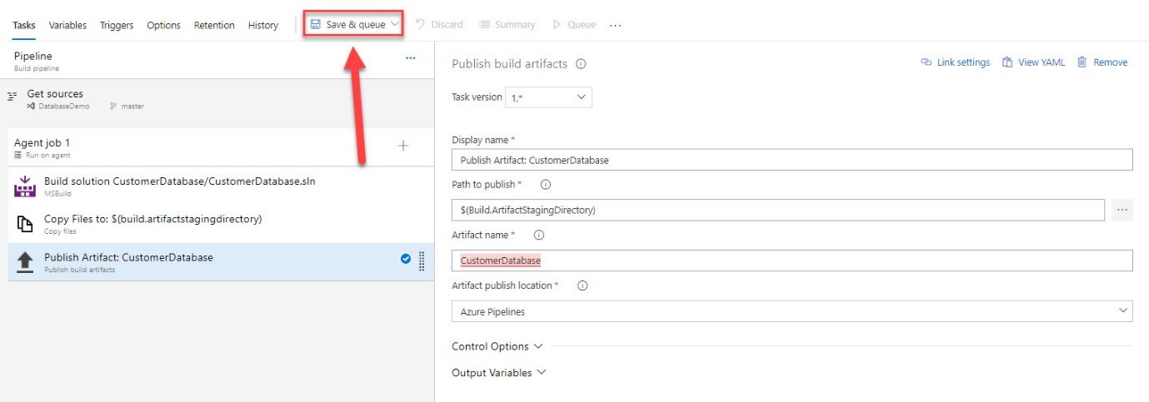Click the Queue button
The height and width of the screenshot is (402, 1149).
point(574,25)
